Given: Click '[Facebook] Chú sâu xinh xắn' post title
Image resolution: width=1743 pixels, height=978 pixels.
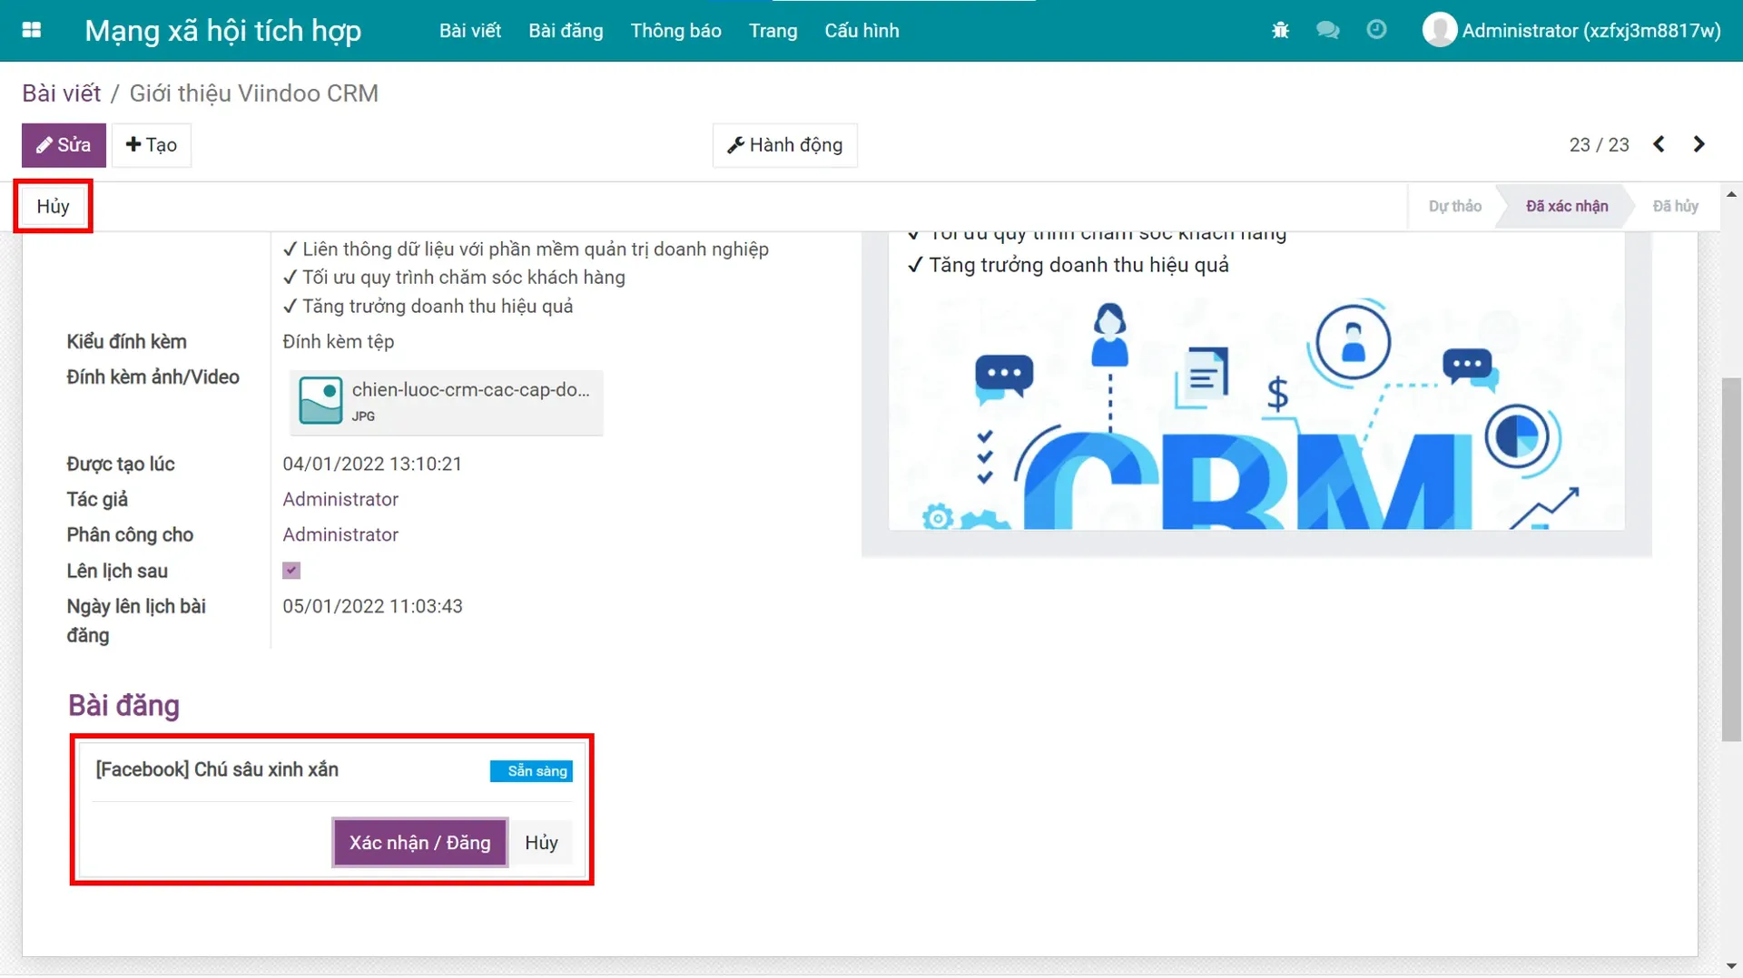Looking at the screenshot, I should pyautogui.click(x=217, y=769).
